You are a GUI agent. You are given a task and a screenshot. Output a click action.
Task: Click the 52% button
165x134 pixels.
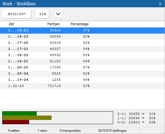pyautogui.click(x=43, y=14)
